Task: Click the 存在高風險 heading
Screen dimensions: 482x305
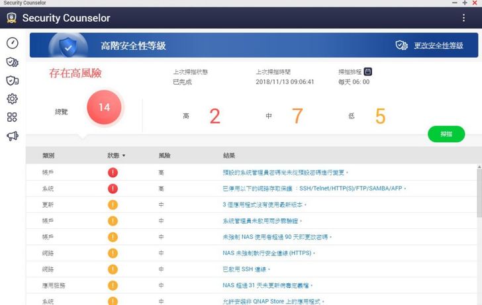Action: (x=75, y=73)
